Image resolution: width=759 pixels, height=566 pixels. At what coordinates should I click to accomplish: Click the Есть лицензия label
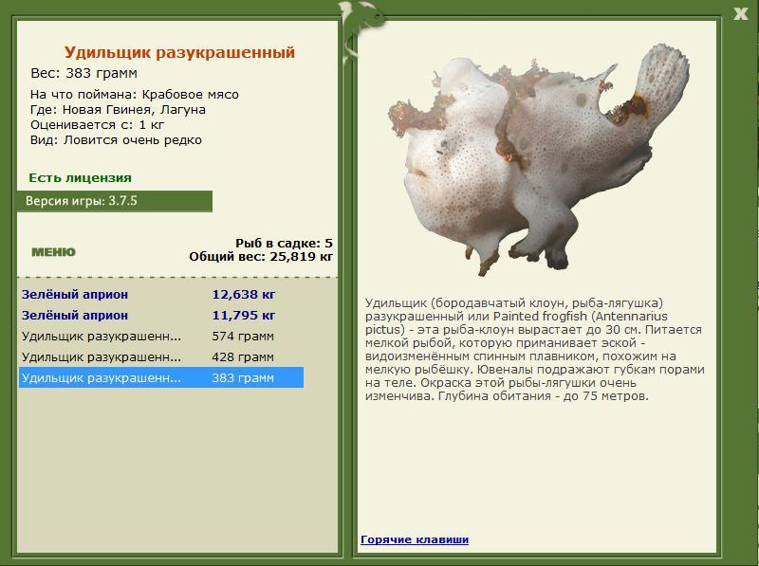[80, 177]
